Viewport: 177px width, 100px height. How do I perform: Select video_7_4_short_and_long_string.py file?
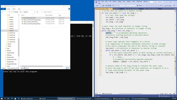coord(32,20)
